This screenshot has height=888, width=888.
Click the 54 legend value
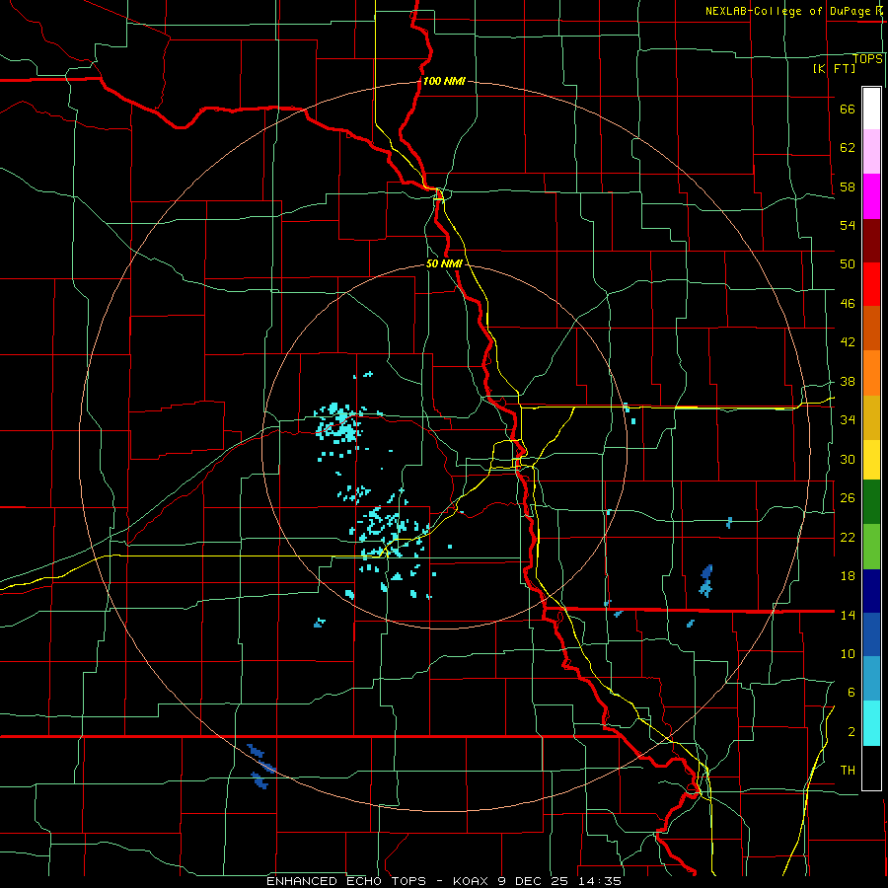(x=848, y=225)
